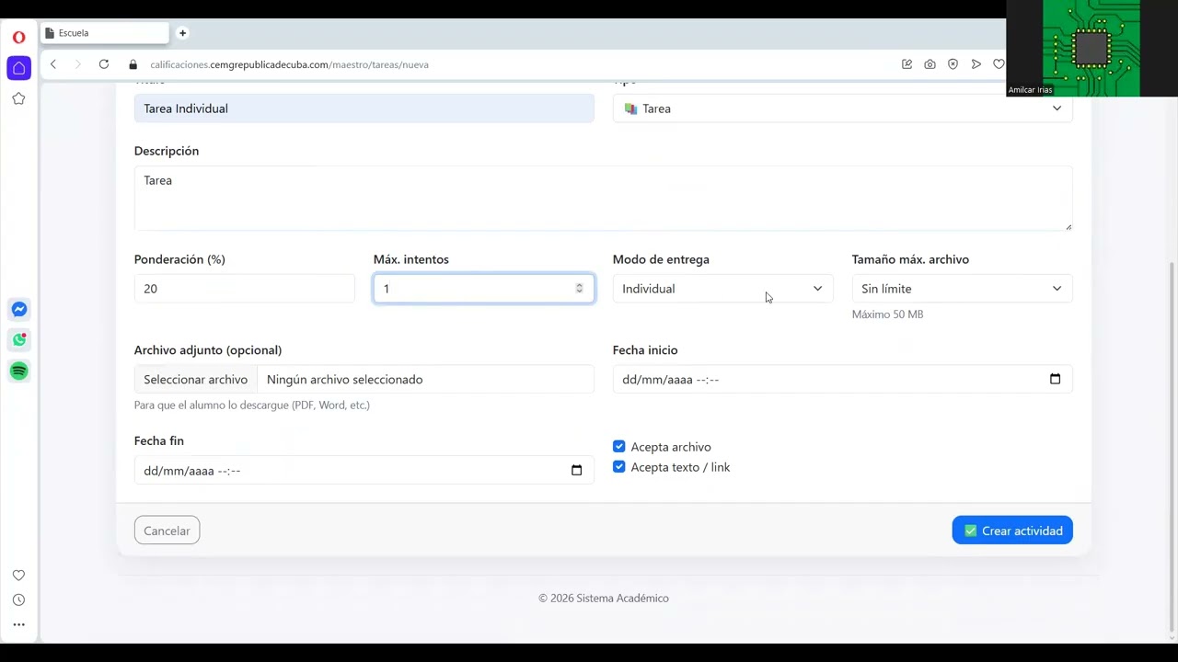This screenshot has width=1178, height=662.
Task: Open Messenger in Opera sidebar
Action: 18,310
